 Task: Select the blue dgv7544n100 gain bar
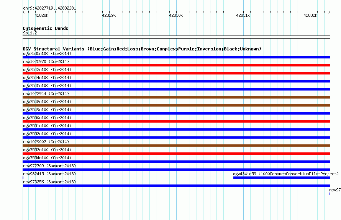pos(176,81)
